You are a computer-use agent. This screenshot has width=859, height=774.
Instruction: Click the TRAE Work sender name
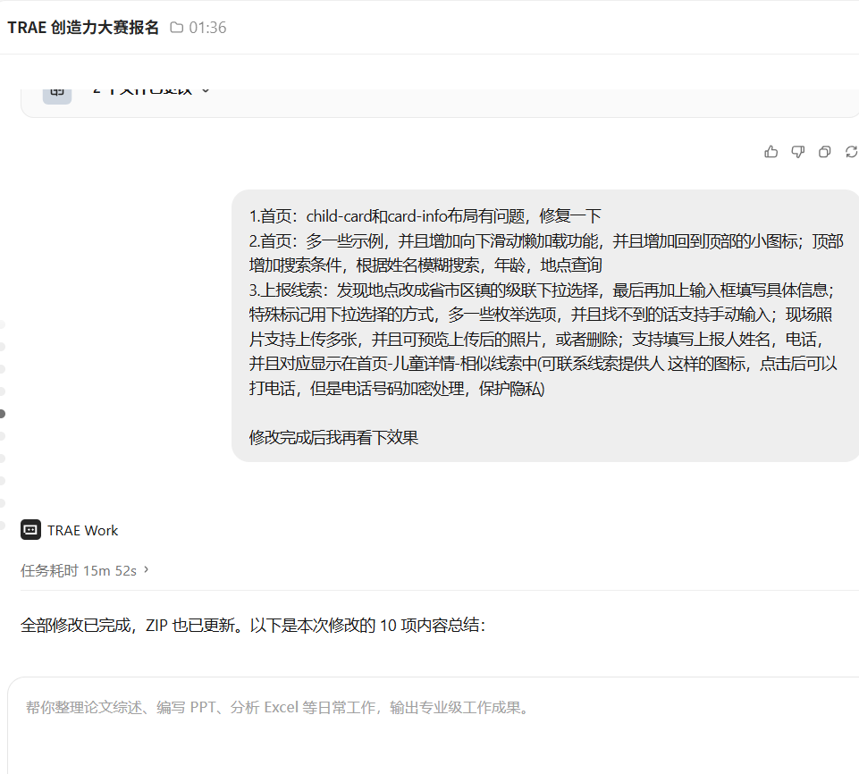click(82, 530)
